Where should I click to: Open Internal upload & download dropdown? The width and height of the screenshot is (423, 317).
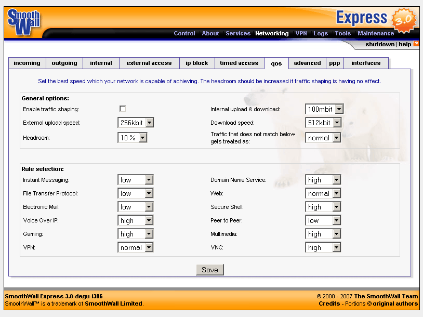pyautogui.click(x=324, y=109)
